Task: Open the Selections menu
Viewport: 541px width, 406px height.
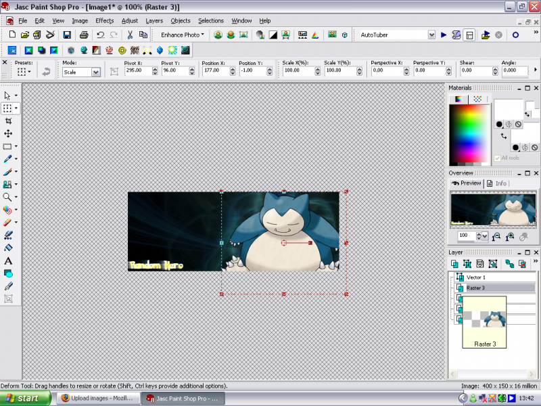Action: [211, 21]
